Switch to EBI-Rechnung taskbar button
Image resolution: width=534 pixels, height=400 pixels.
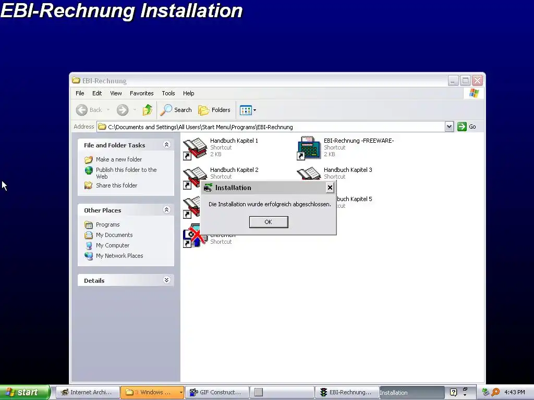(x=347, y=392)
